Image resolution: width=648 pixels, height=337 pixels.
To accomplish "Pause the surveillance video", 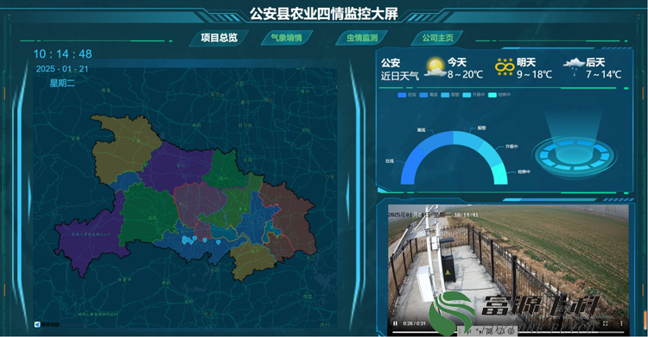I will 395,323.
